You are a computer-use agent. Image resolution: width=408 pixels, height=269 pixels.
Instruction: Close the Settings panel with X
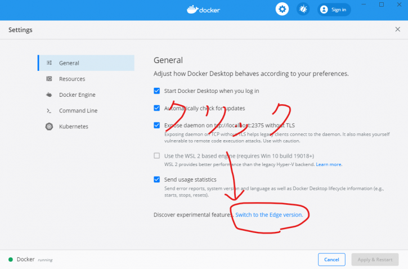(397, 29)
